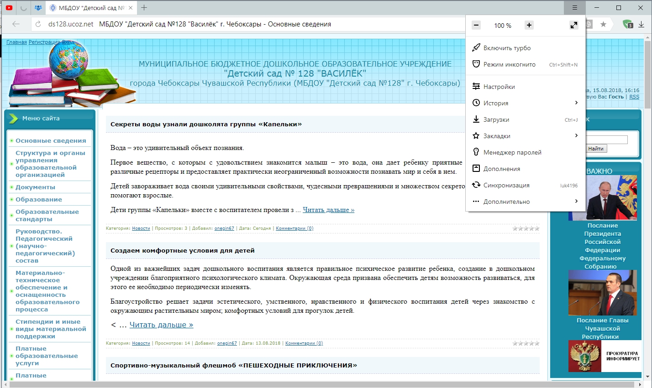Viewport: 652px width, 388px height.
Task: Open article title Создаем комфортные условия для детей
Action: pyautogui.click(x=183, y=251)
